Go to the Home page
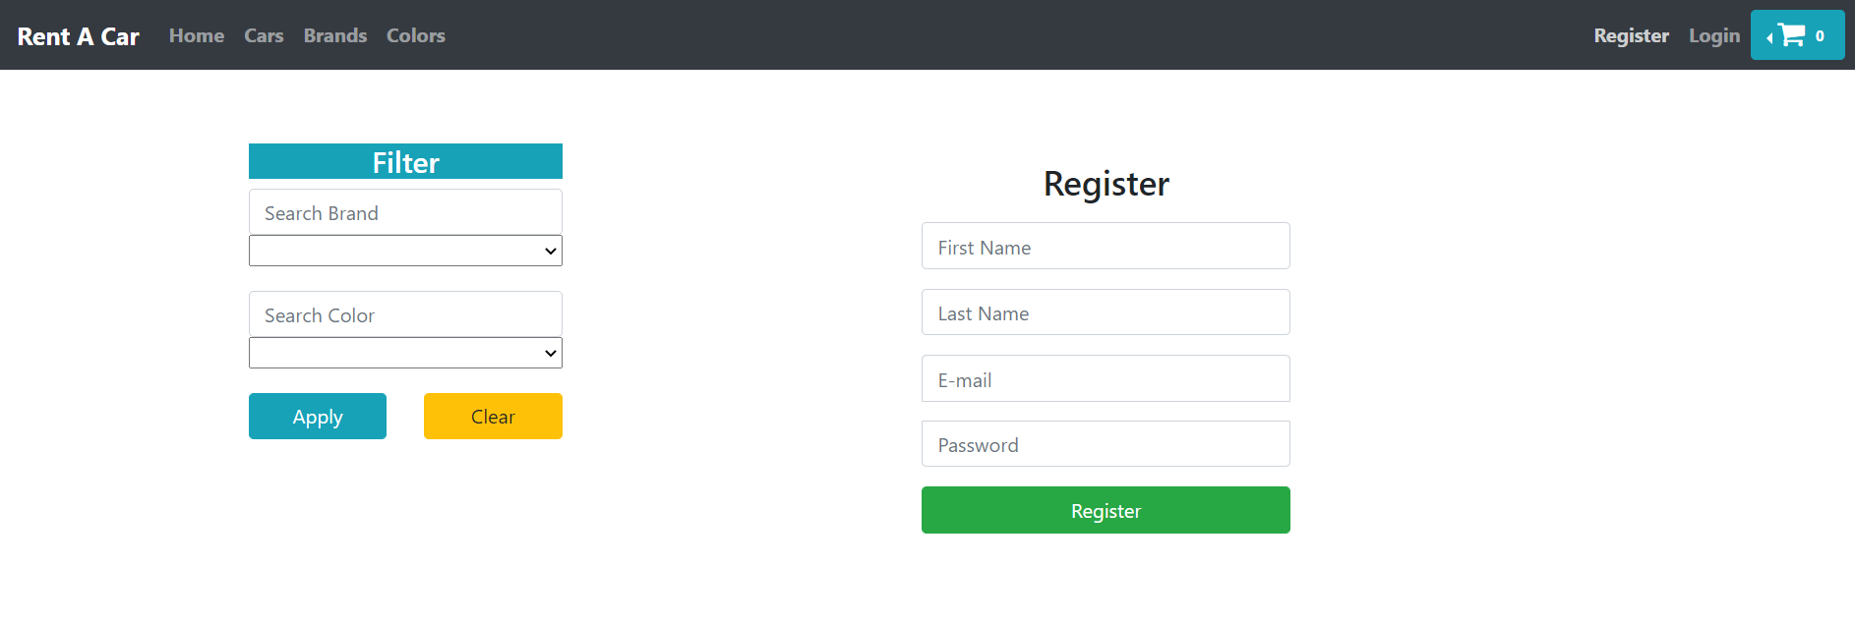The width and height of the screenshot is (1855, 622). (x=197, y=35)
